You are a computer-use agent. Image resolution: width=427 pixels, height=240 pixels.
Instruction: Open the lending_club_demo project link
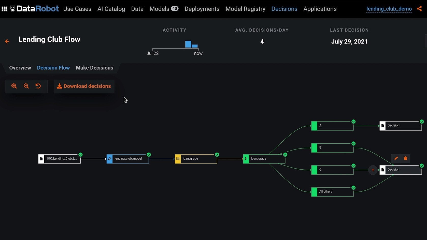pyautogui.click(x=389, y=9)
